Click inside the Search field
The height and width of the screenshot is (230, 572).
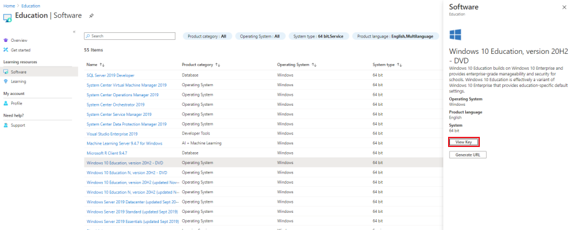click(x=130, y=36)
